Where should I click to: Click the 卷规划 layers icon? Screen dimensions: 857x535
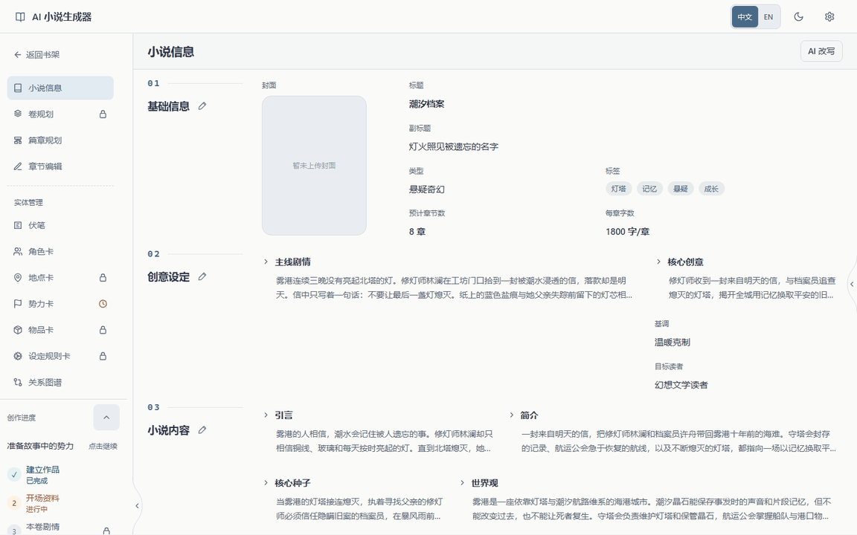point(18,114)
